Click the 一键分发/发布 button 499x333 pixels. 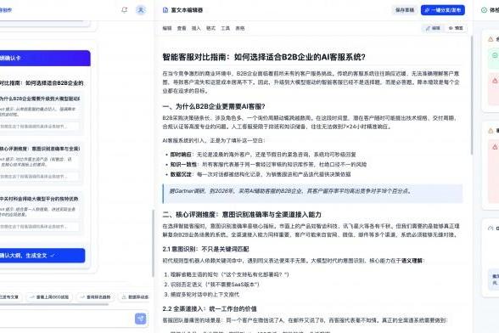443,10
